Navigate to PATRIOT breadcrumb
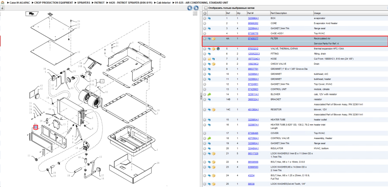Viewport: 388px width, 187px height. click(99, 2)
